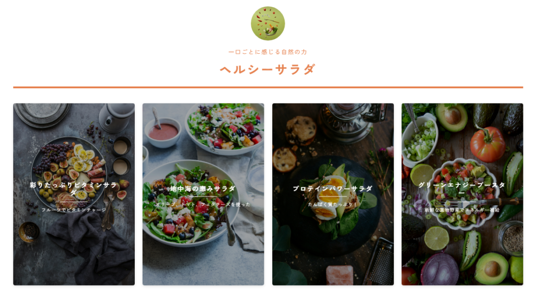Open the プロテインパワーサラダ card
535x294 pixels.
(x=333, y=194)
